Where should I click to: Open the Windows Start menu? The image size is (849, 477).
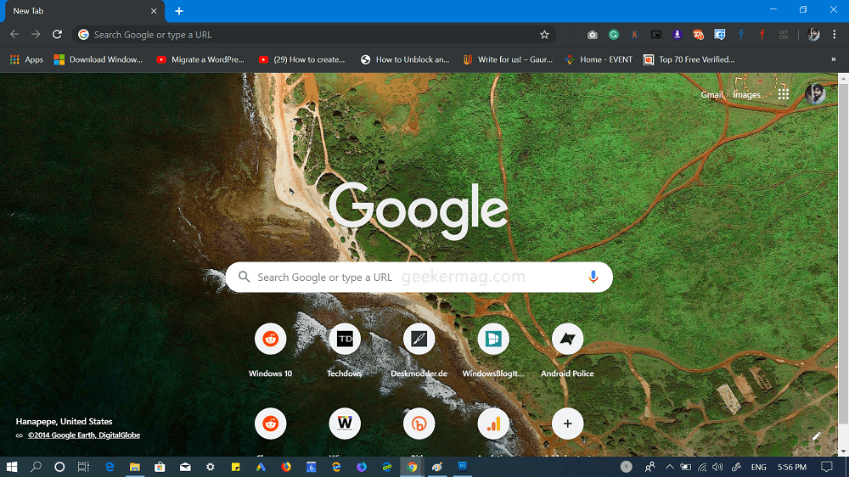11,467
